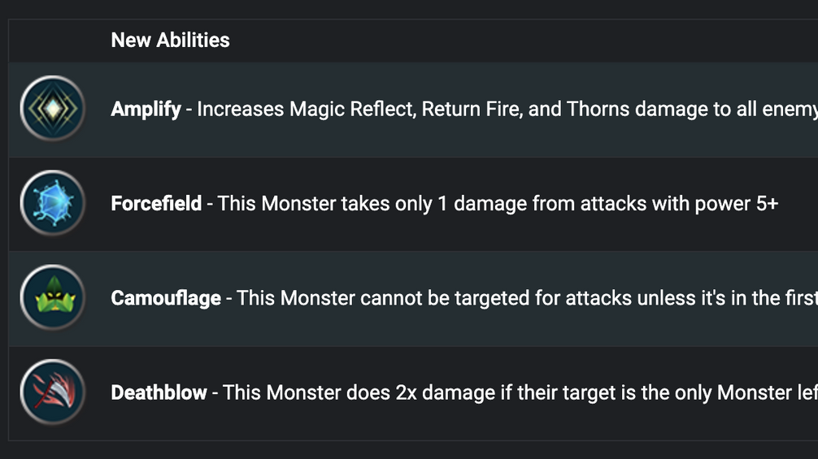Click the New Abilities column header
This screenshot has width=818, height=459.
[x=170, y=40]
